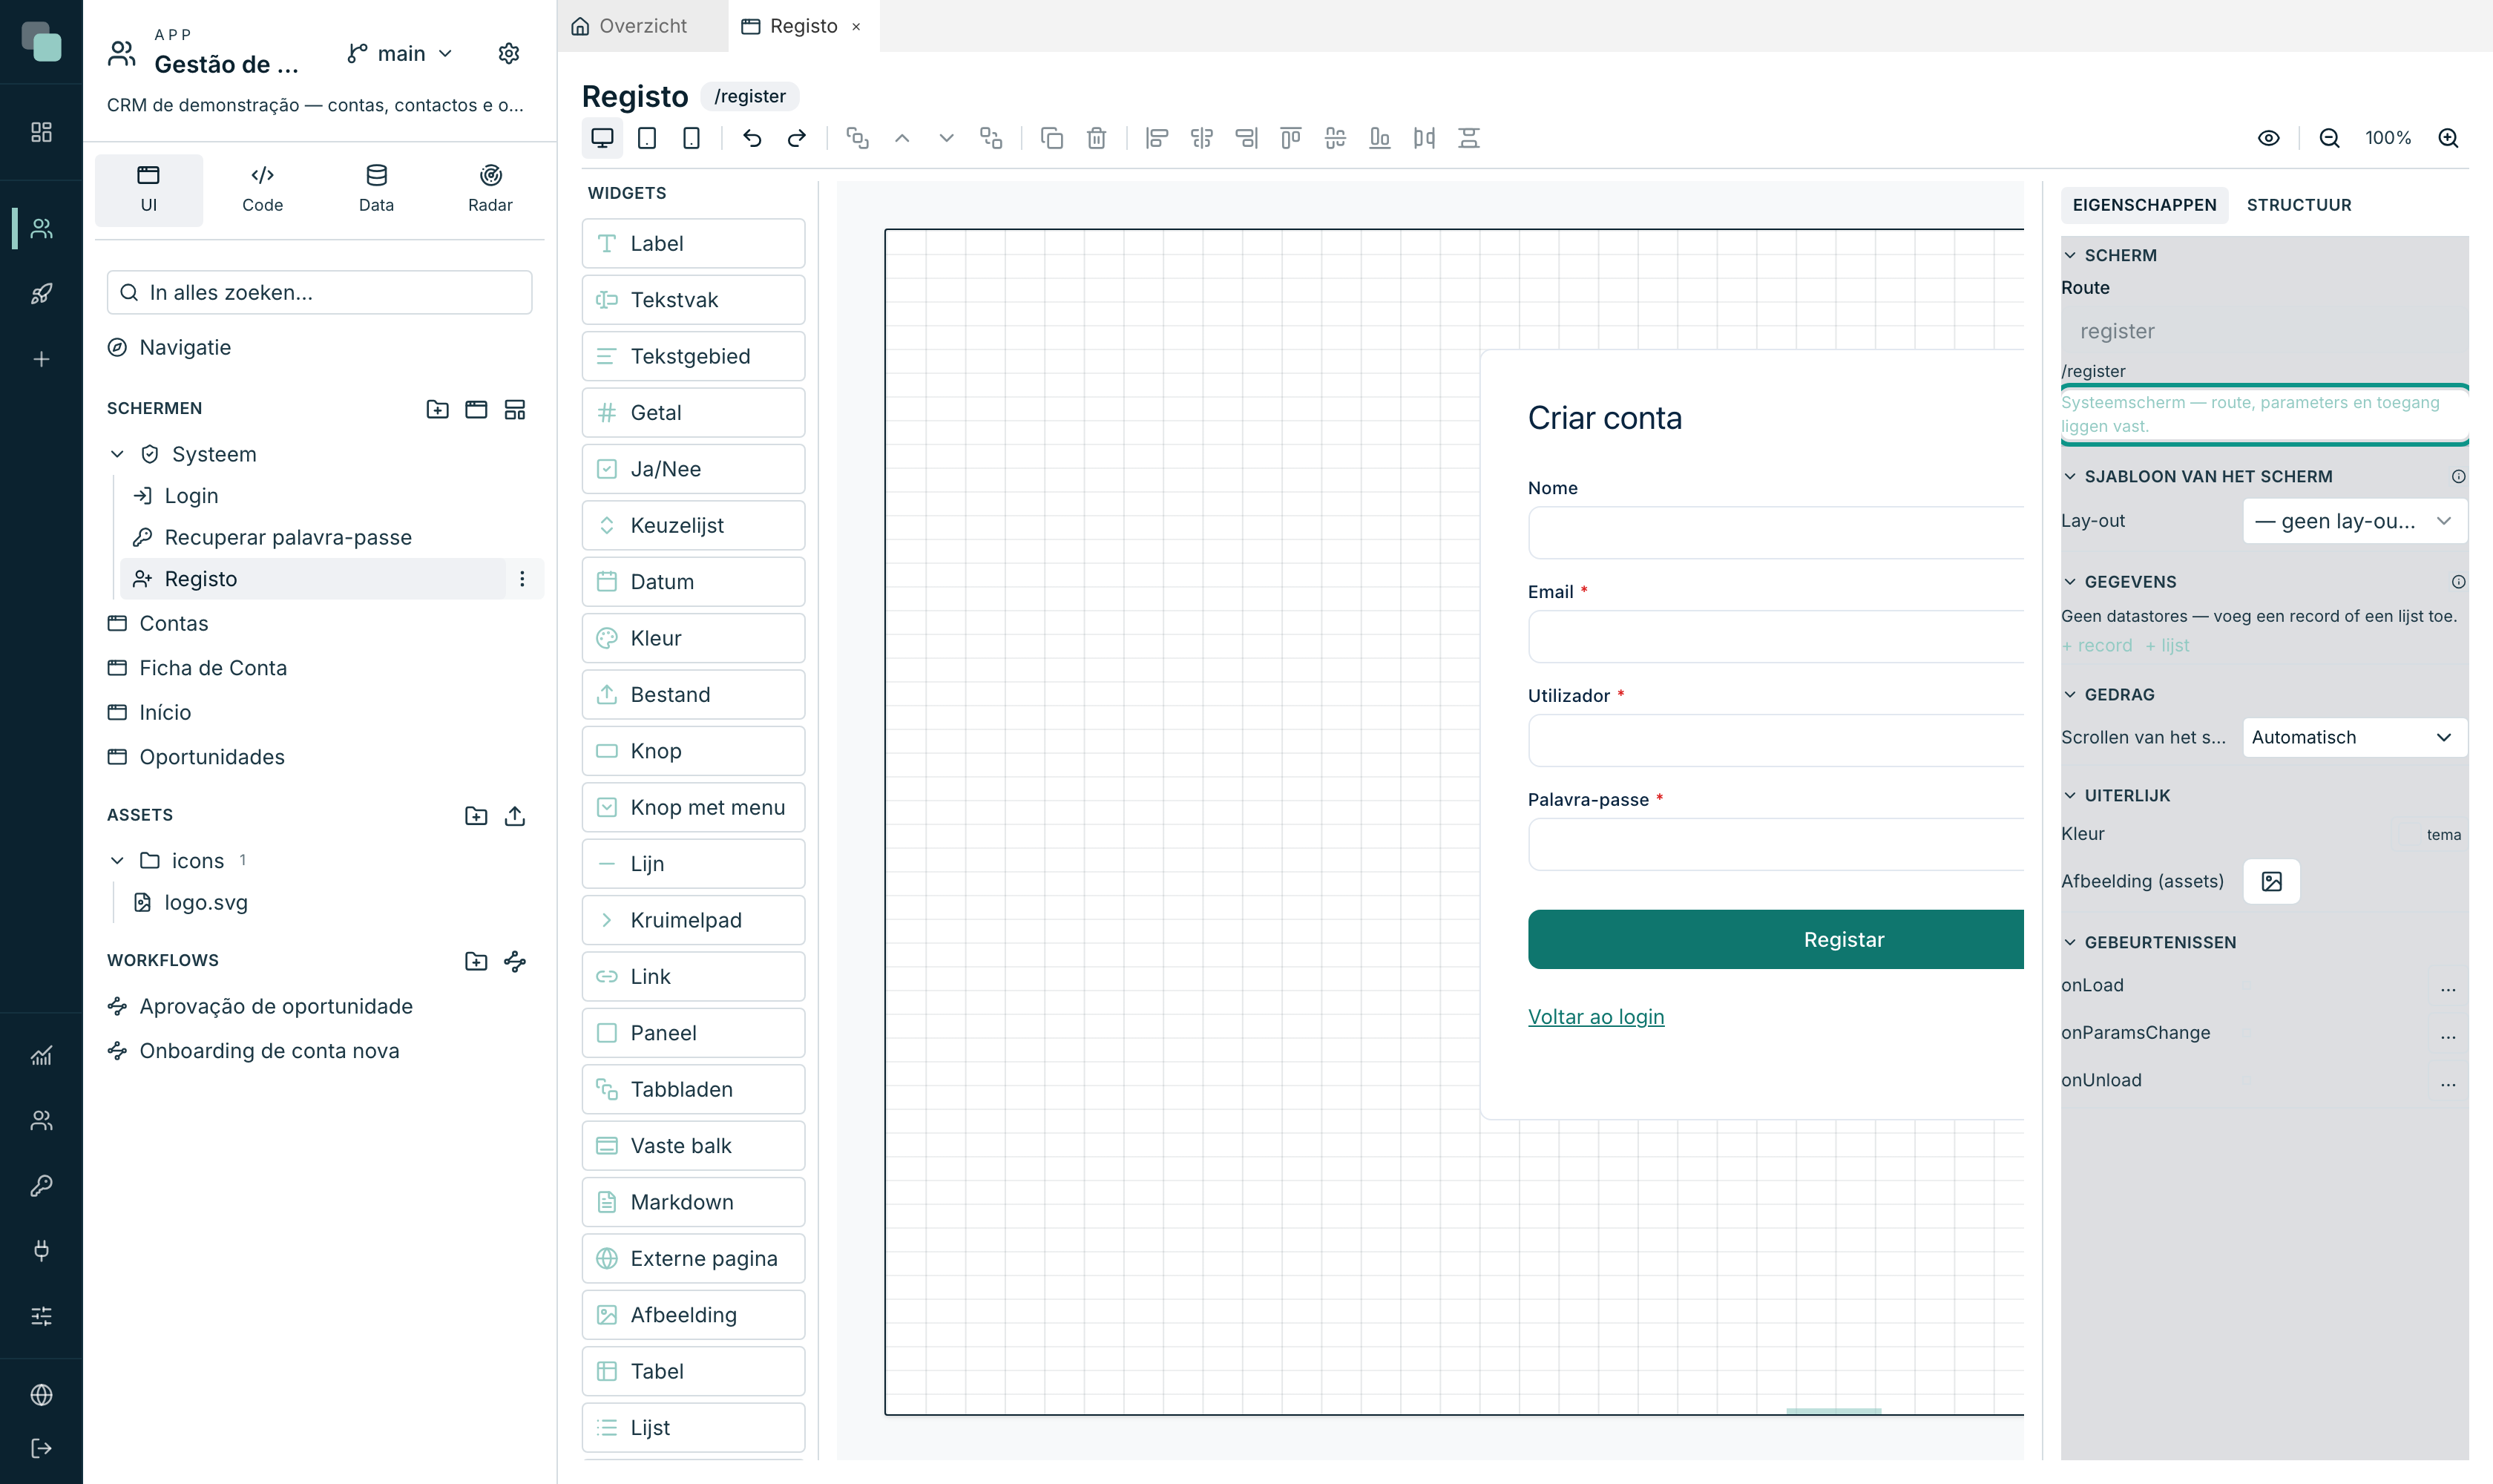Zoom in on the canvas

tap(2448, 138)
